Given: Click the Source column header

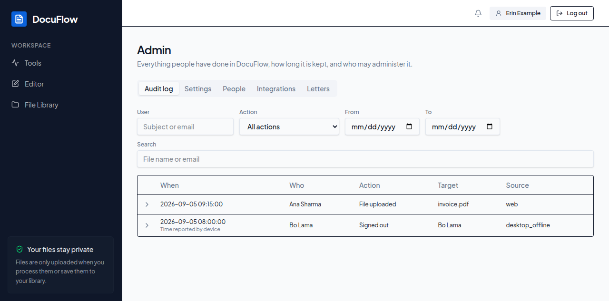Looking at the screenshot, I should tap(517, 185).
